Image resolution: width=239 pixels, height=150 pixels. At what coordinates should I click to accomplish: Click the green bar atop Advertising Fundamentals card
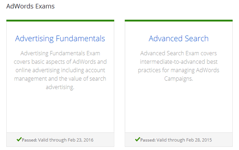click(x=60, y=21)
